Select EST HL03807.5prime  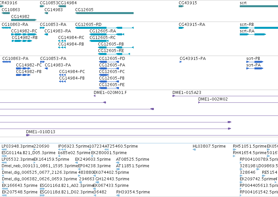click(194, 150)
